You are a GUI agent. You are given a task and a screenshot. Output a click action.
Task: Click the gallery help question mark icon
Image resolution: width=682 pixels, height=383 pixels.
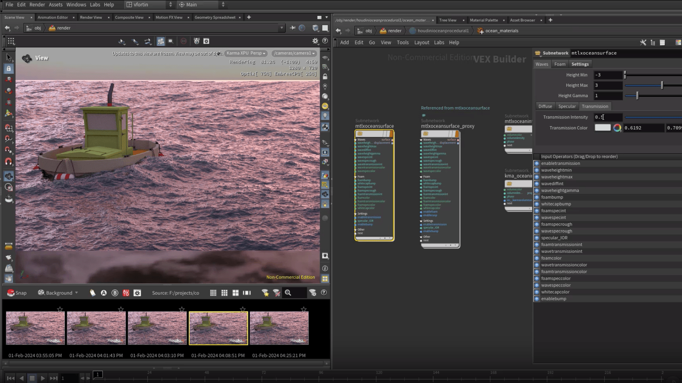[324, 293]
